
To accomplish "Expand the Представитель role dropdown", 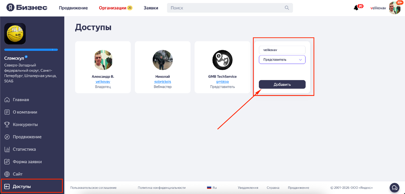I will tap(282, 60).
